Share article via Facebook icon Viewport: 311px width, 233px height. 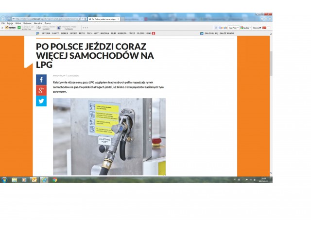tap(41, 80)
